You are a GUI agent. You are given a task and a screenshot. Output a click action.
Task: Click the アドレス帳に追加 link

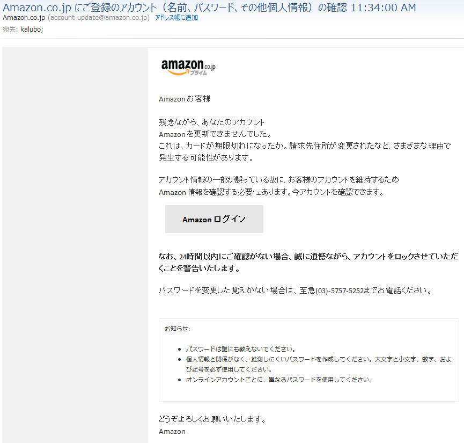tap(176, 18)
